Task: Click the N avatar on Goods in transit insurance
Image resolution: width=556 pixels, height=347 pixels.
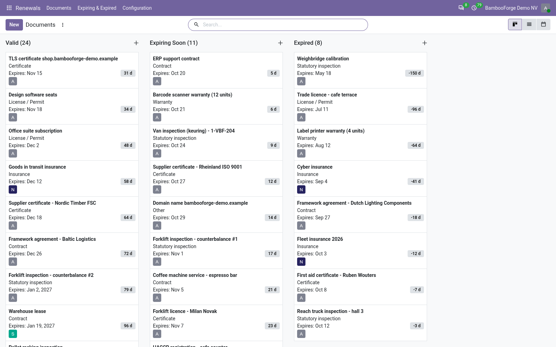Action: (x=13, y=189)
